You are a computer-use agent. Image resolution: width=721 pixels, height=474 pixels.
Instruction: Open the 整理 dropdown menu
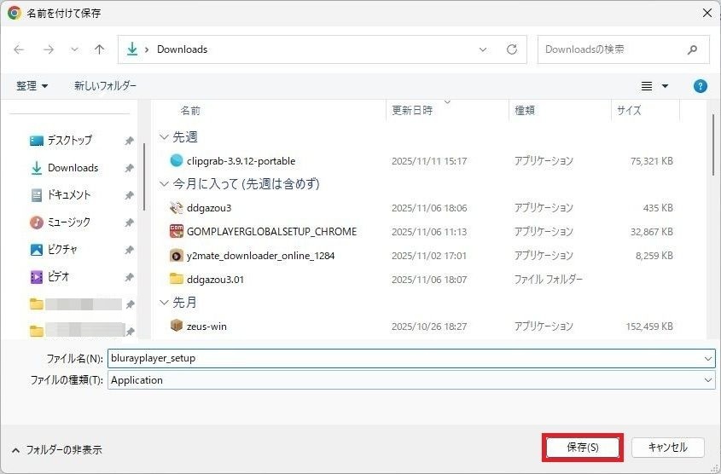tap(32, 86)
